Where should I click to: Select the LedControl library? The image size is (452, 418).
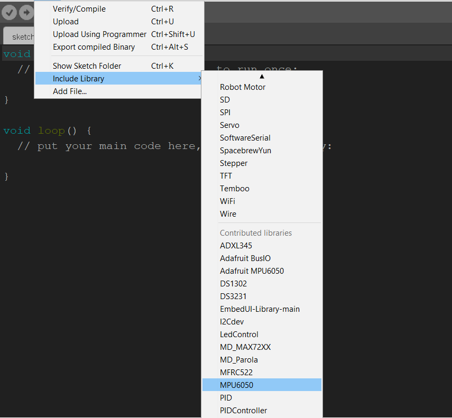tap(262, 334)
